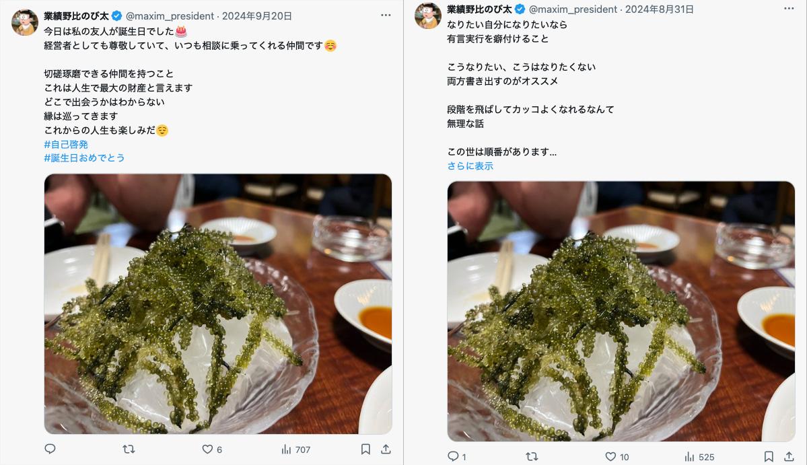Reply to the September 20 post
This screenshot has width=807, height=465.
click(50, 449)
